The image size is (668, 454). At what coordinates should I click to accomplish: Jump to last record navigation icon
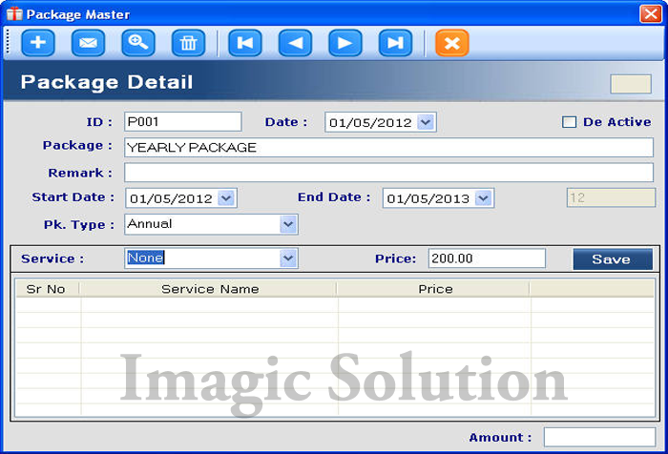[x=395, y=43]
